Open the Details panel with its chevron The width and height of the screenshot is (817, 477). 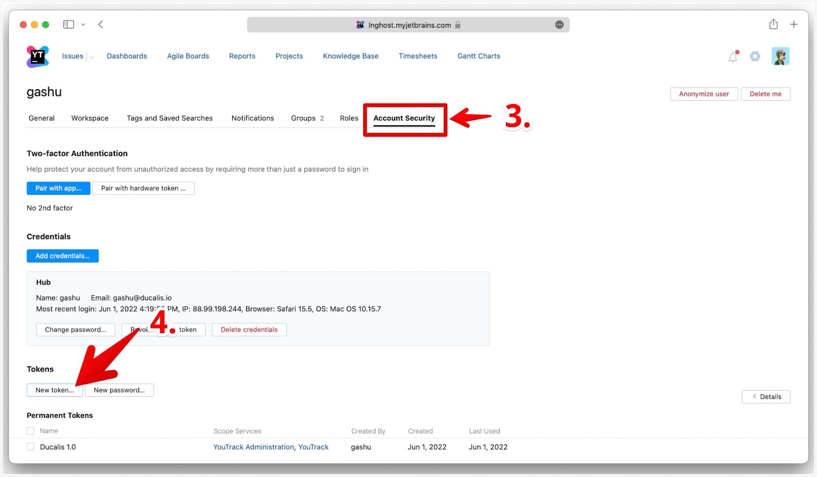point(754,396)
